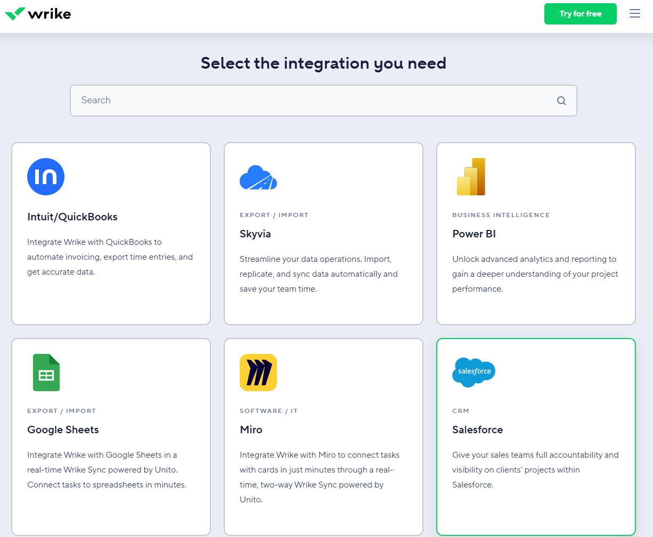Image resolution: width=653 pixels, height=537 pixels.
Task: Click the 'Select the integration you need' heading
Action: click(x=323, y=63)
